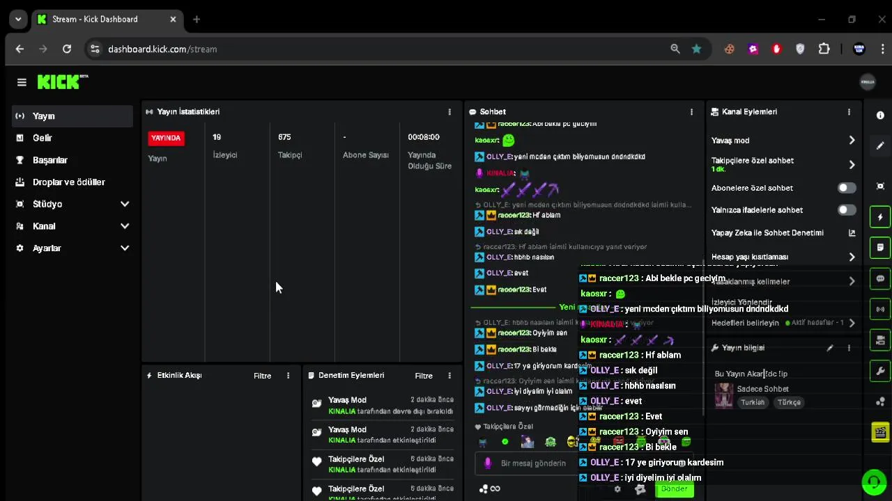Enable Yalnızca ifadelerle sohbet toggle
892x501 pixels.
pyautogui.click(x=847, y=210)
